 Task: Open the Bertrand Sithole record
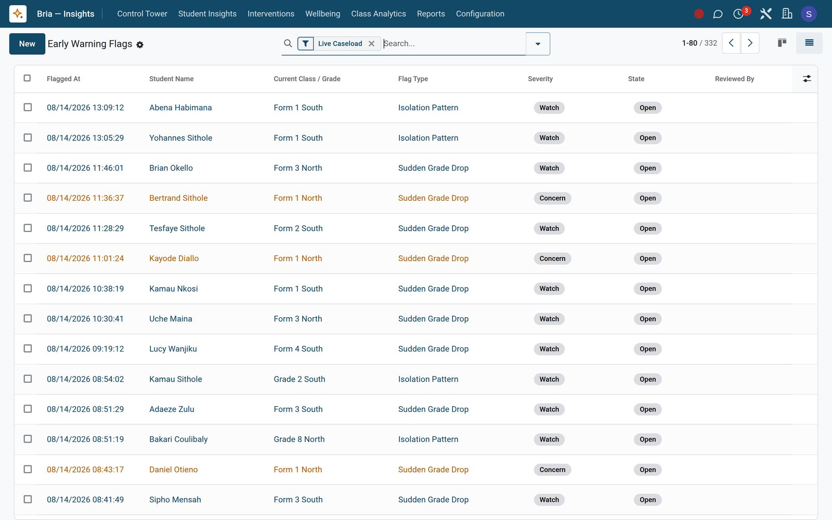coord(178,198)
